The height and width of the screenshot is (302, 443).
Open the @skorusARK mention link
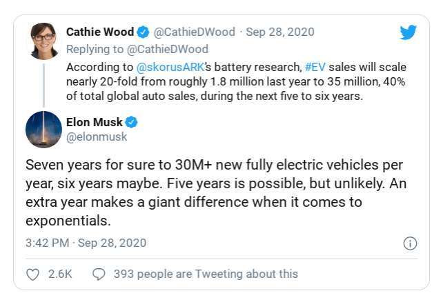(x=170, y=67)
